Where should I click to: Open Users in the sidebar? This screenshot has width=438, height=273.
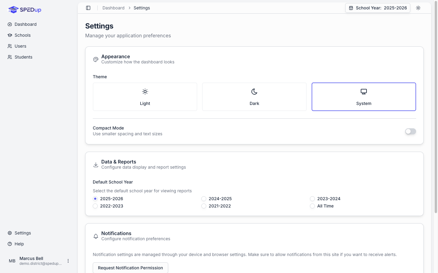39,46
